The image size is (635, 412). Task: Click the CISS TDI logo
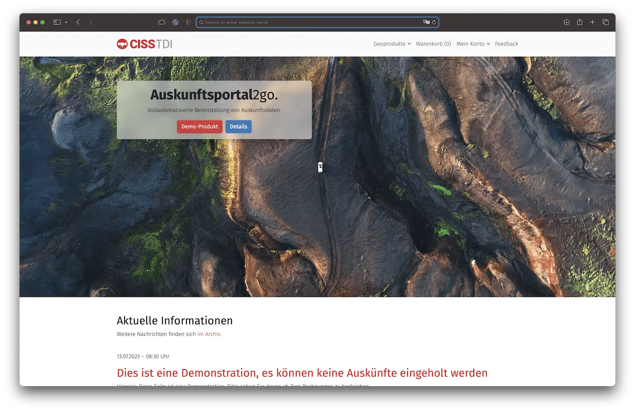click(x=144, y=44)
